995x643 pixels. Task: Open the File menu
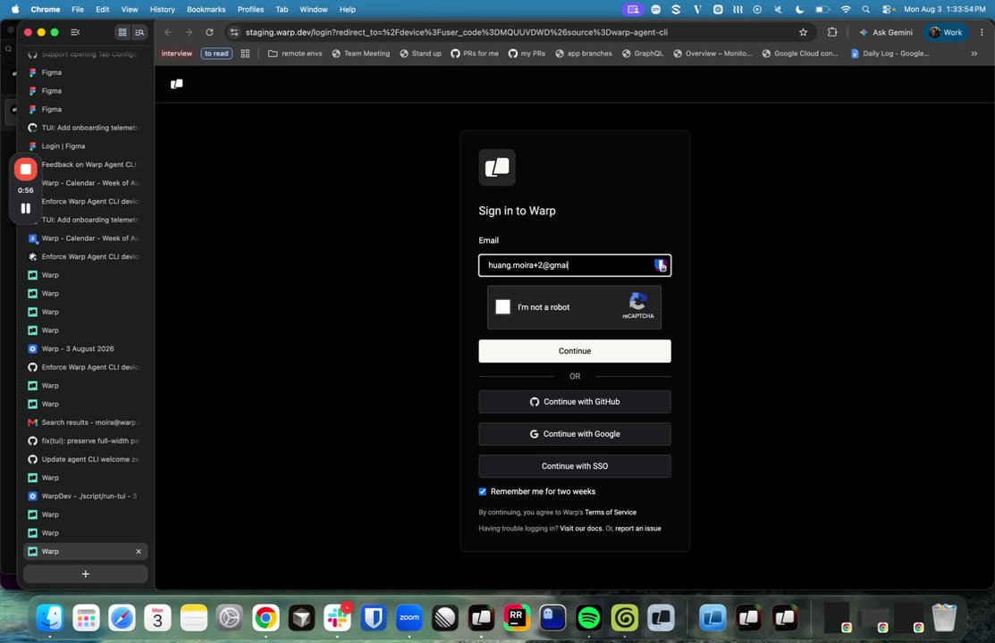pyautogui.click(x=78, y=10)
